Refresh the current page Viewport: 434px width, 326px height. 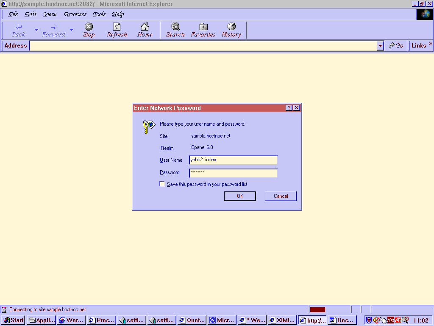coord(117,27)
